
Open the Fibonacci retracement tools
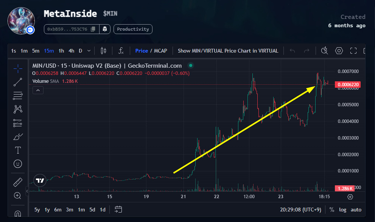[x=18, y=96]
